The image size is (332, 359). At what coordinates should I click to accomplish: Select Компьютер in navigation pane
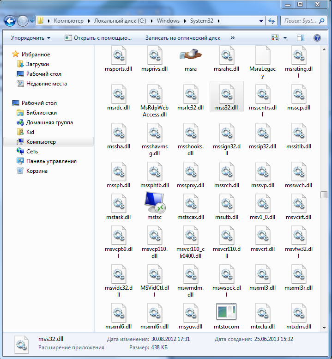[48, 142]
